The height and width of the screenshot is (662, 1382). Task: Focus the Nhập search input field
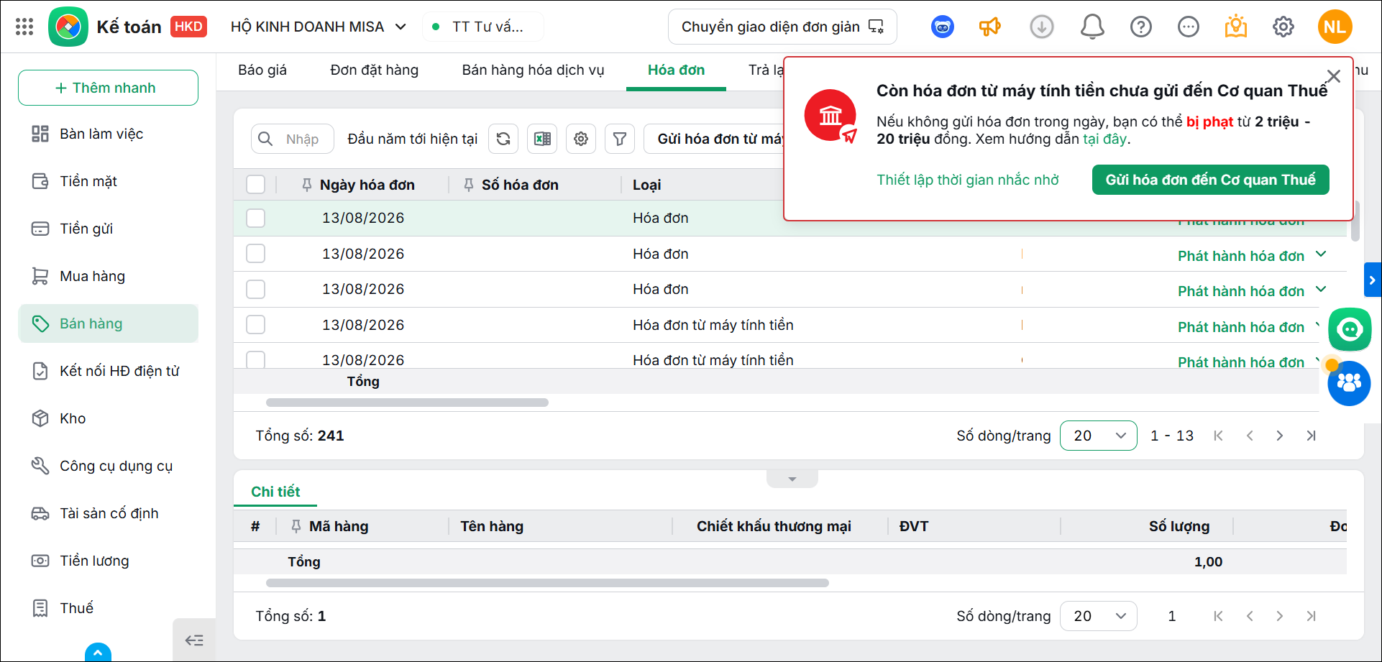[x=293, y=139]
